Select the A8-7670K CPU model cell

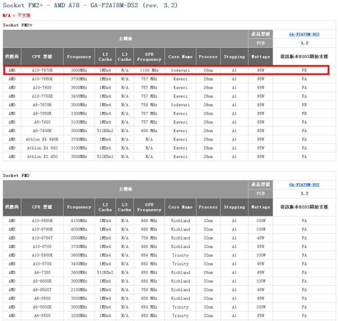[42, 105]
